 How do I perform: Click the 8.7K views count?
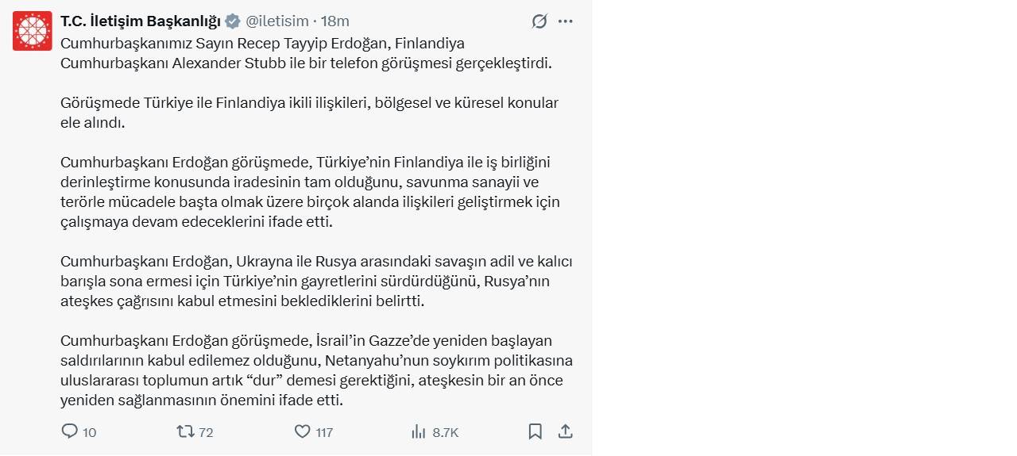(446, 432)
